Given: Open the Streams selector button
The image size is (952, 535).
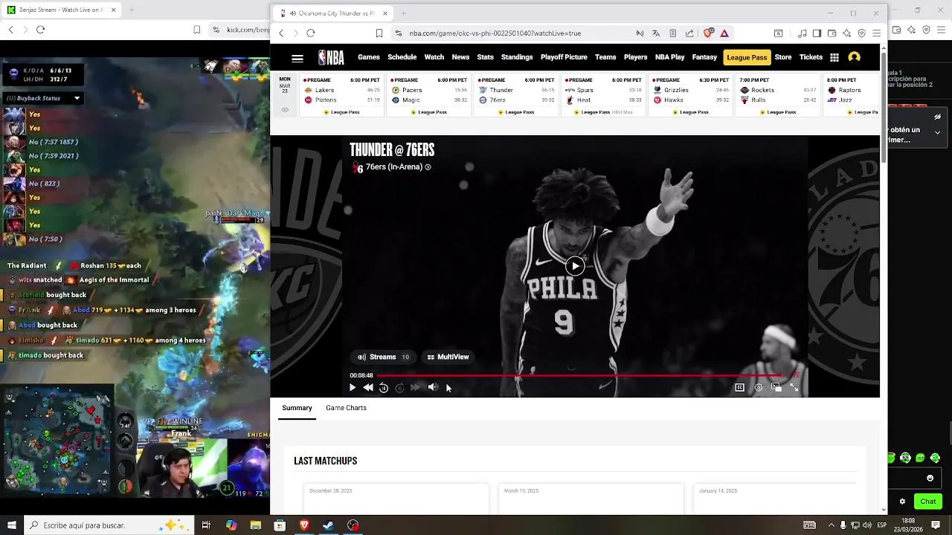Looking at the screenshot, I should pyautogui.click(x=384, y=357).
